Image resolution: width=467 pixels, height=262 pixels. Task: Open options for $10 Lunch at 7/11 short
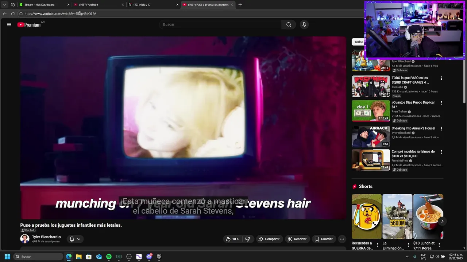pyautogui.click(x=439, y=245)
